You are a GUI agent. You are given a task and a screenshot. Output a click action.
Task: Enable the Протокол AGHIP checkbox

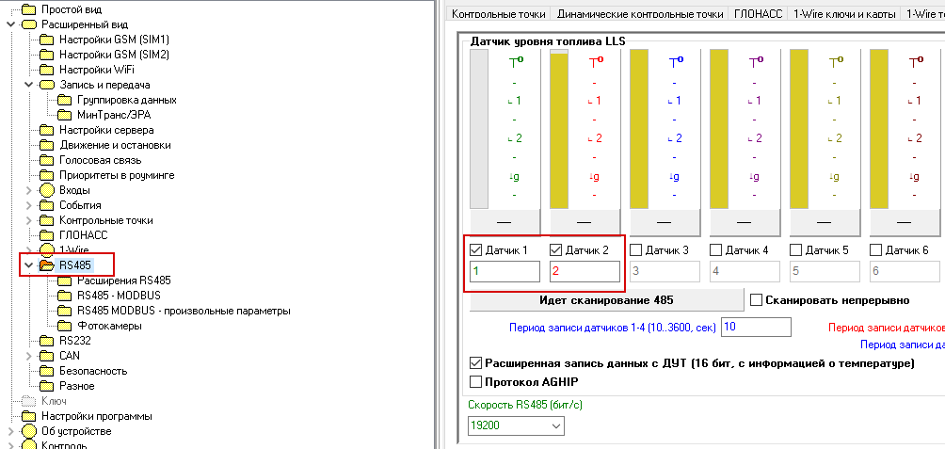(475, 381)
